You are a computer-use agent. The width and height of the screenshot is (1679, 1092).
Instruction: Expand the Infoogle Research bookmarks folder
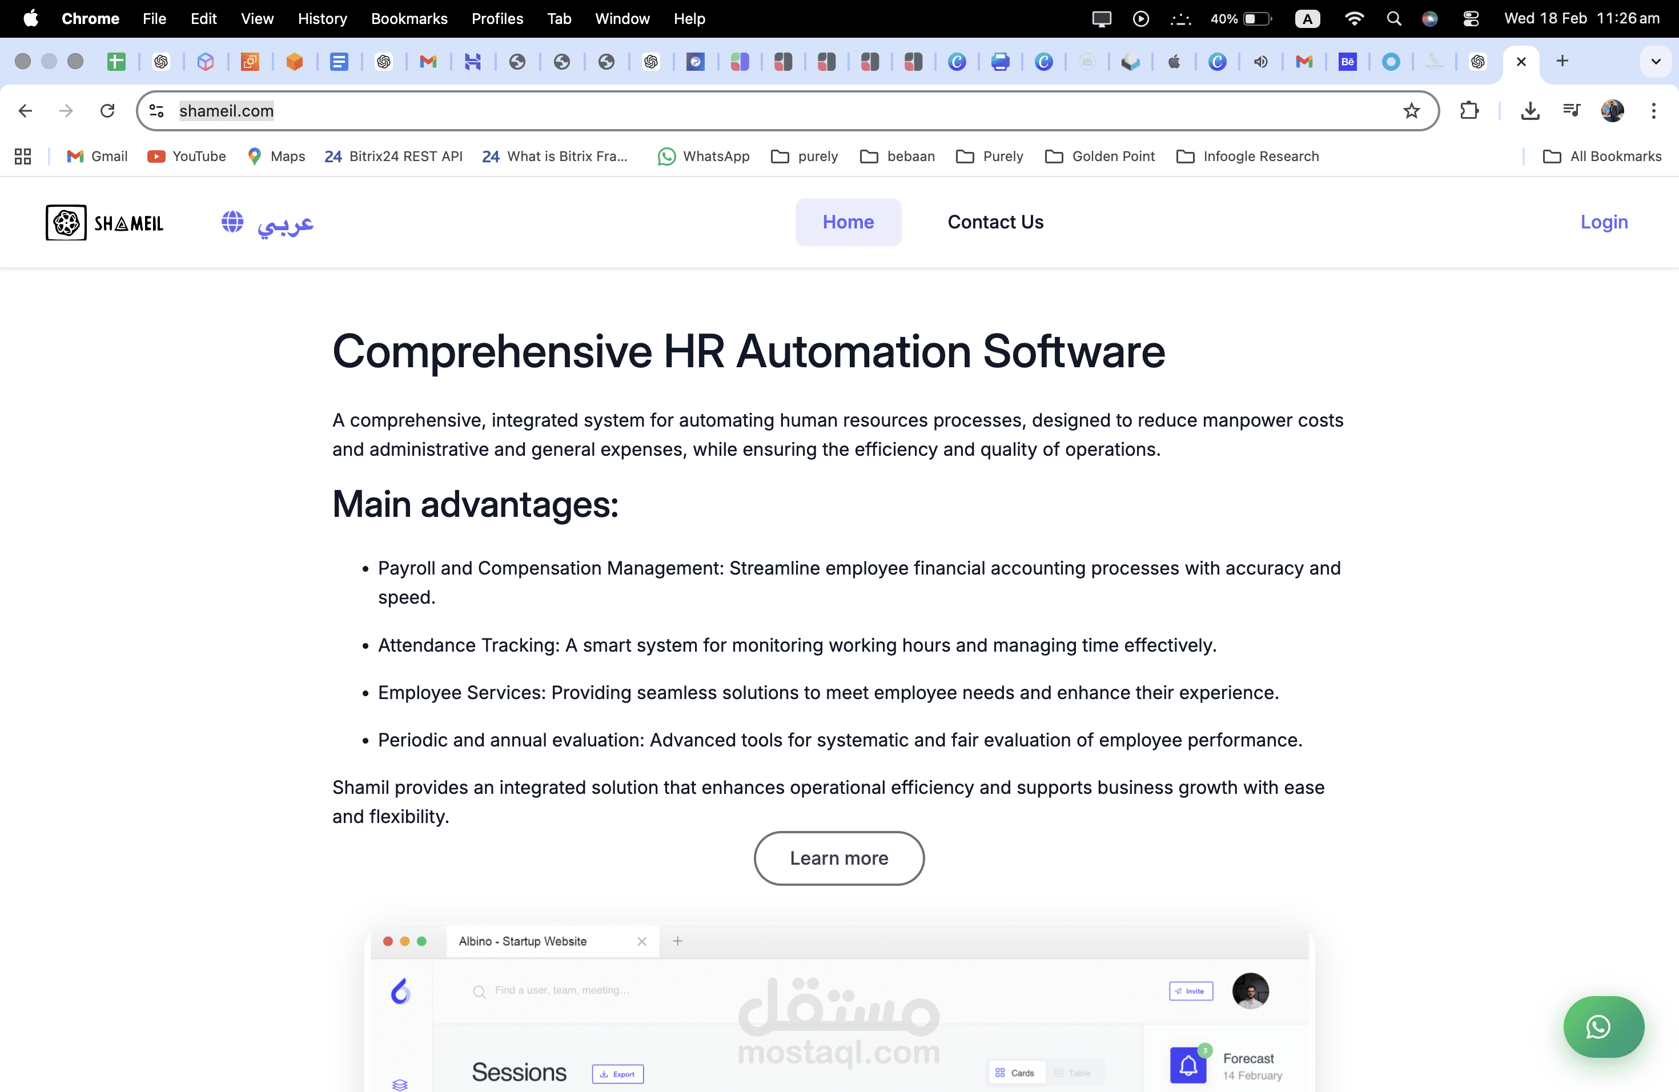pyautogui.click(x=1247, y=156)
